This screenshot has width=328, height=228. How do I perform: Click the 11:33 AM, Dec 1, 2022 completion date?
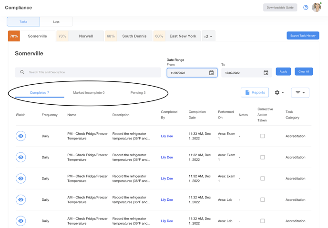click(200, 136)
